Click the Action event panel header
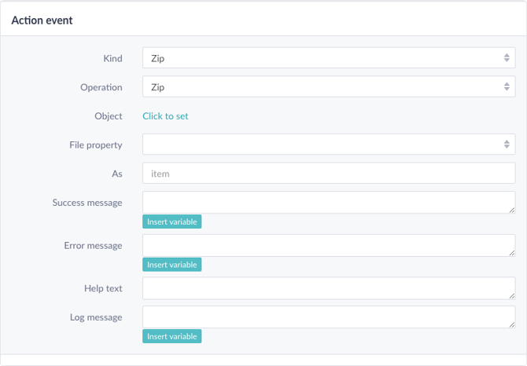Viewport: 527px width, 366px height. [x=263, y=20]
